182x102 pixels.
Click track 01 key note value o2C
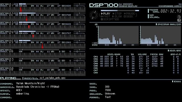point(25,6)
